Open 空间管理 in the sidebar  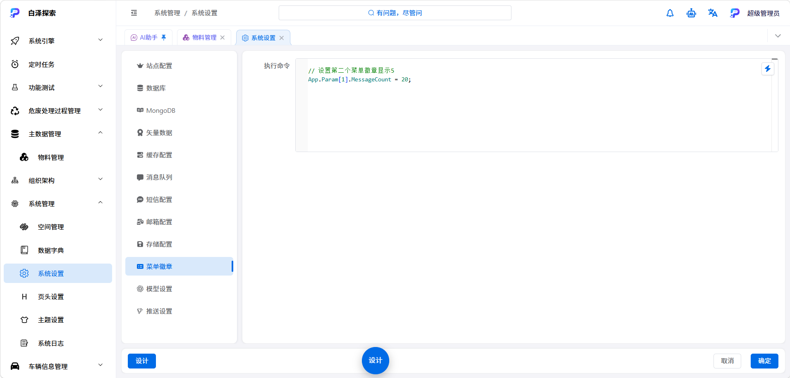point(58,227)
